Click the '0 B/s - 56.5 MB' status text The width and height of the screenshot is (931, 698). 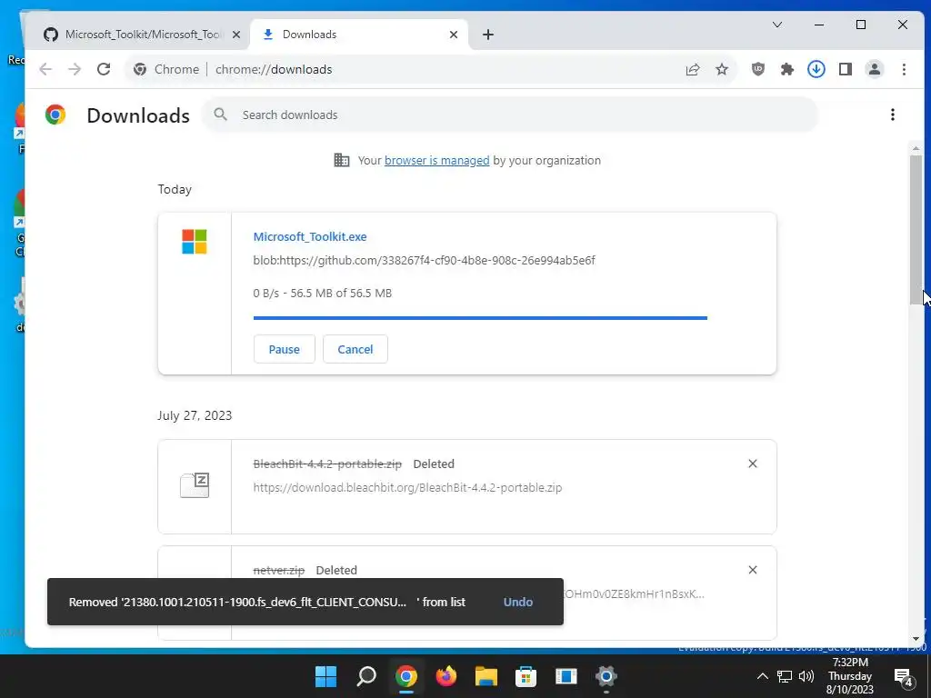323,294
